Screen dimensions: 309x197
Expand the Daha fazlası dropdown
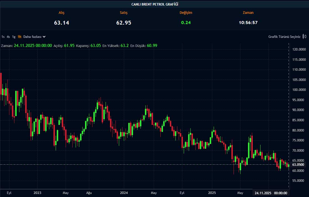click(32, 36)
